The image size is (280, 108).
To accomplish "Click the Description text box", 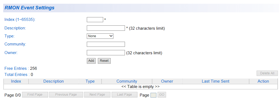I will point(106,28).
